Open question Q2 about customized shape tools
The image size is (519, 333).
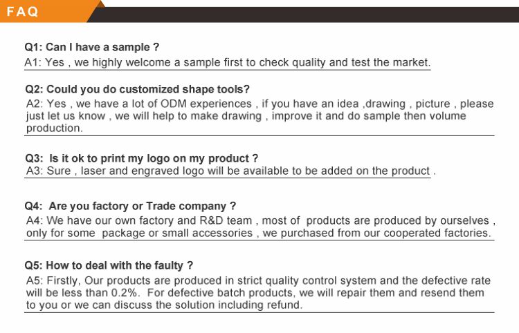coord(137,89)
